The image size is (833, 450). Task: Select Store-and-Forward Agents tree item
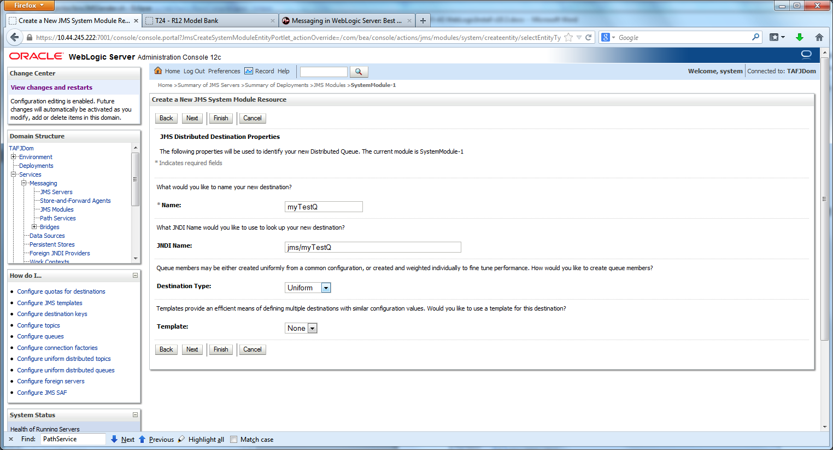75,201
